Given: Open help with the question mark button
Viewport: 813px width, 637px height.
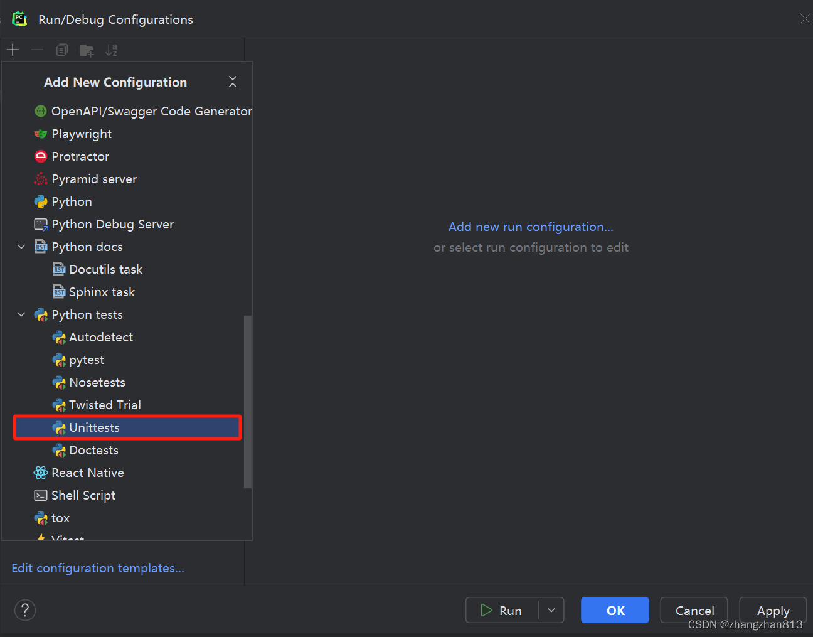Looking at the screenshot, I should [25, 610].
